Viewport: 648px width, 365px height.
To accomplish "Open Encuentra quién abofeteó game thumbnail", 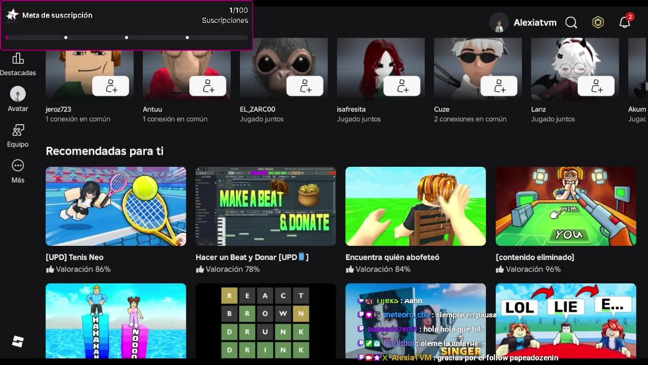I will click(416, 206).
